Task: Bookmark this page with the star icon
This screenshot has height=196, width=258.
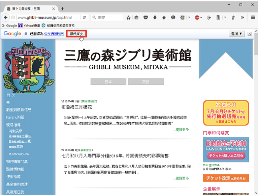Action: click(128, 18)
